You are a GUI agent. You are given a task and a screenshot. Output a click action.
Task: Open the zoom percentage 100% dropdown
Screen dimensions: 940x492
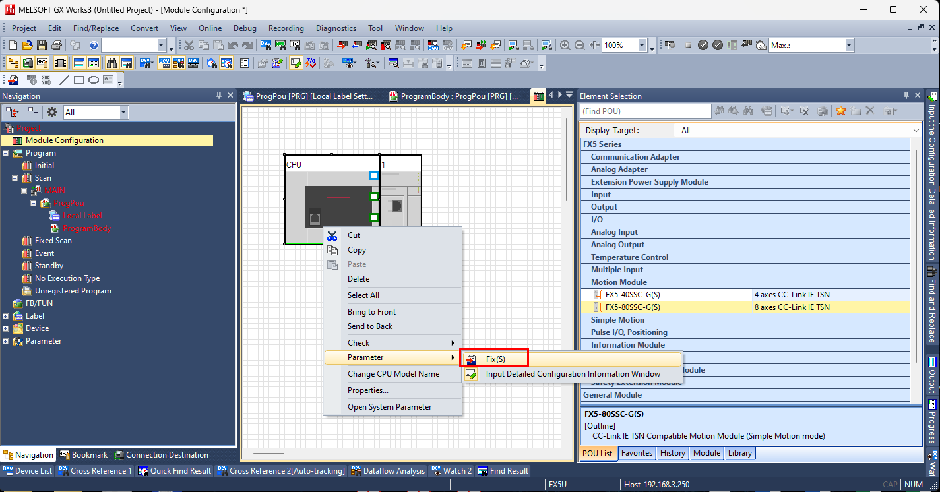point(642,46)
